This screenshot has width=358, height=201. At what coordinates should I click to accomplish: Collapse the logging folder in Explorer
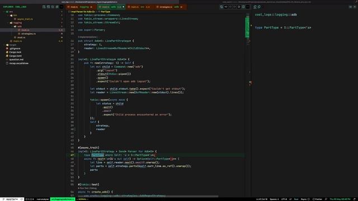click(17, 23)
